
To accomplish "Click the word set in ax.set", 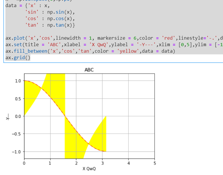I will tap(18, 45).
